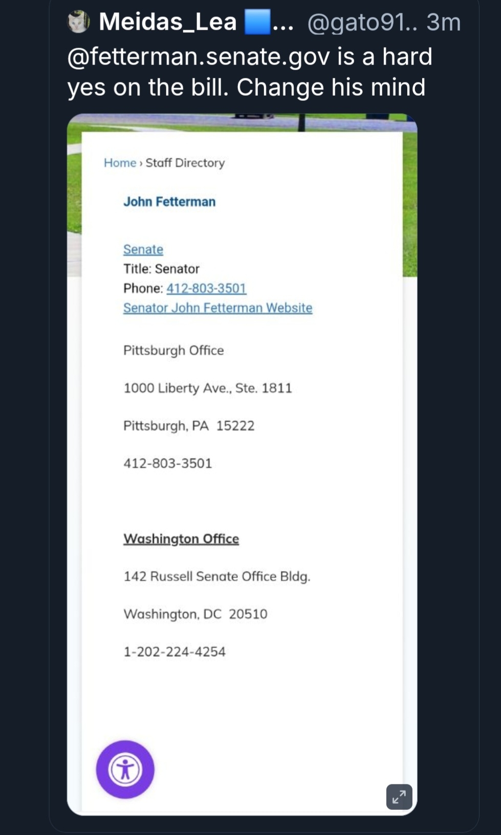Tap the blue square emoji in display name
Image resolution: width=501 pixels, height=835 pixels.
(x=257, y=22)
